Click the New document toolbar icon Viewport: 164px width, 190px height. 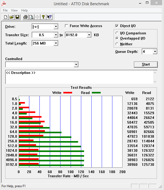[5, 17]
